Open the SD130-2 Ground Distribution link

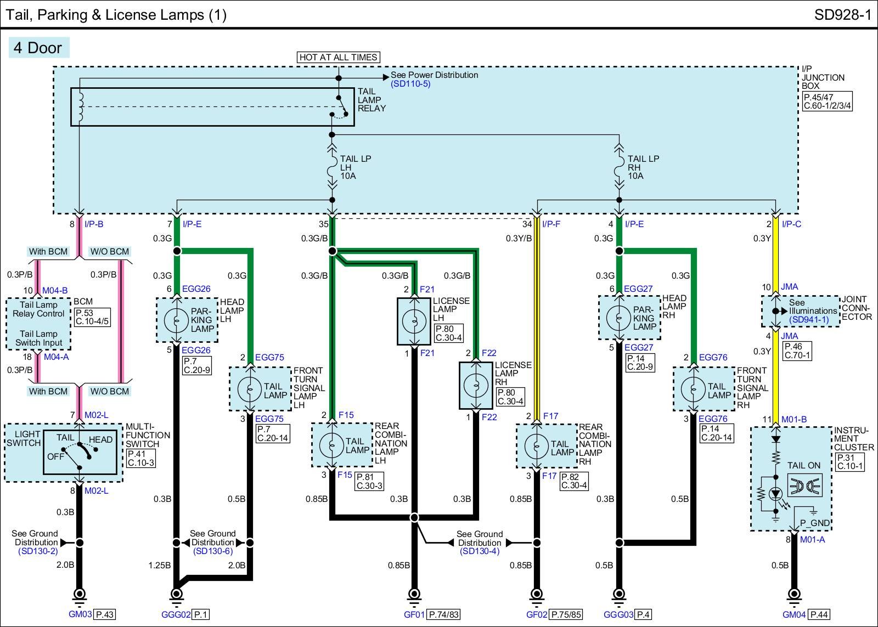point(37,551)
